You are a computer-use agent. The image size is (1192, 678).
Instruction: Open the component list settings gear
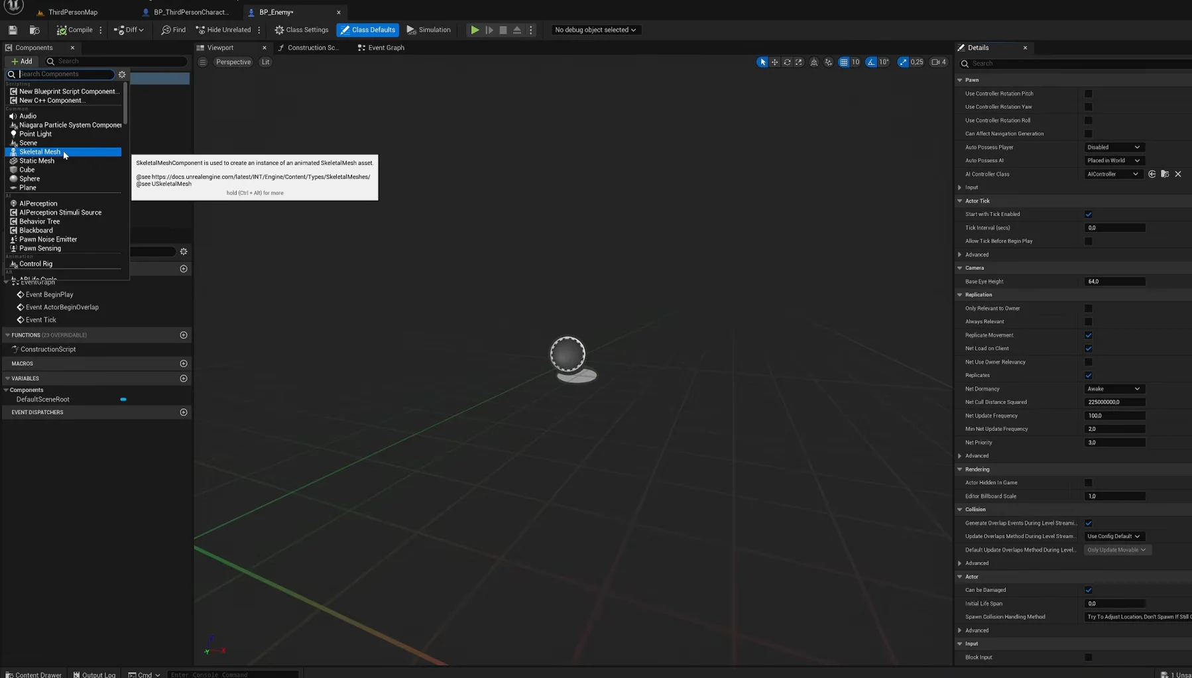tap(122, 74)
